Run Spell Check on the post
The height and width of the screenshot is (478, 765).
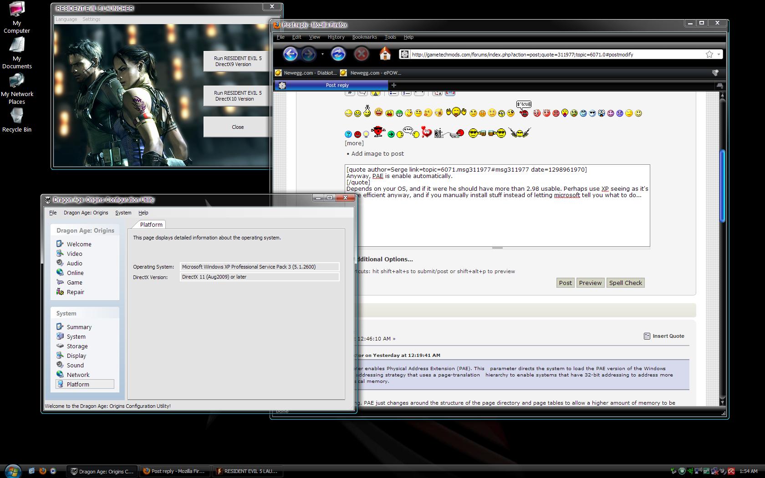[x=625, y=283]
